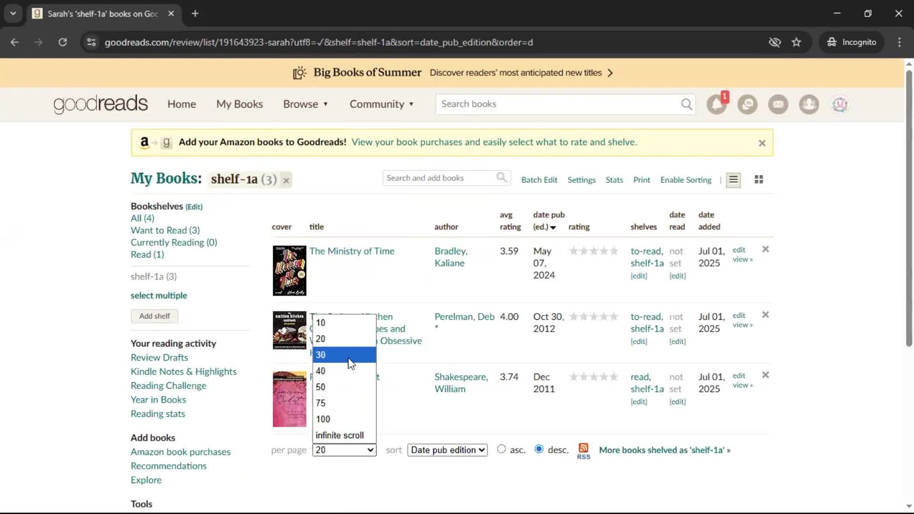This screenshot has width=914, height=514.
Task: Click Incognito profile button
Action: [851, 42]
